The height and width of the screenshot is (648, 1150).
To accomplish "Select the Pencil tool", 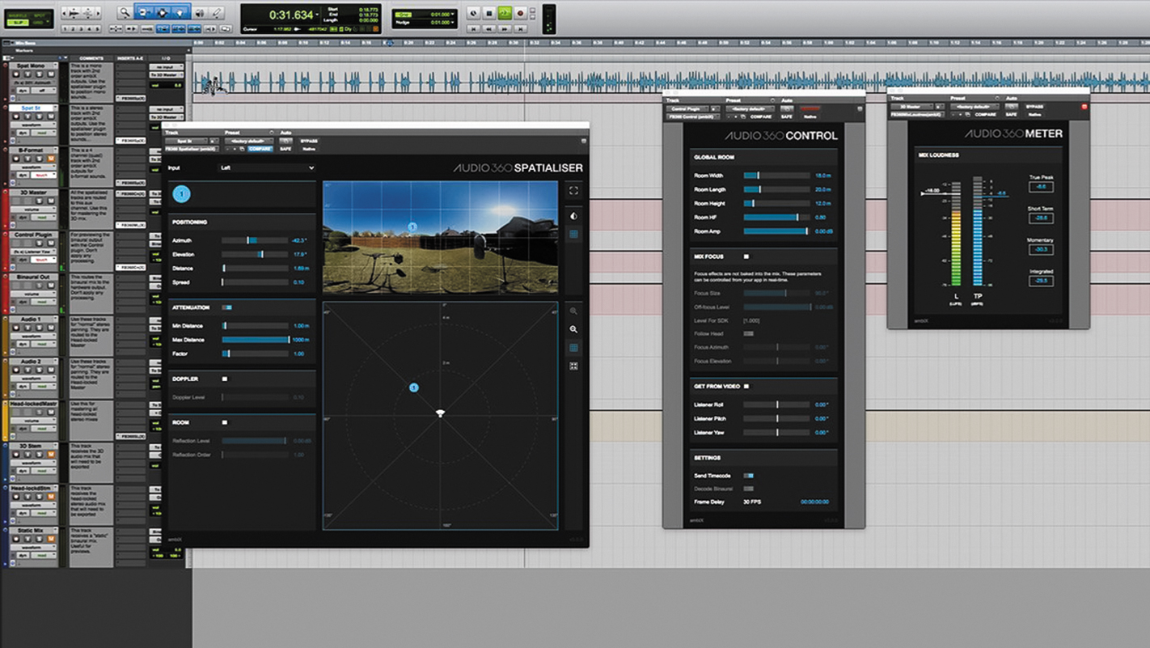I will click(217, 12).
